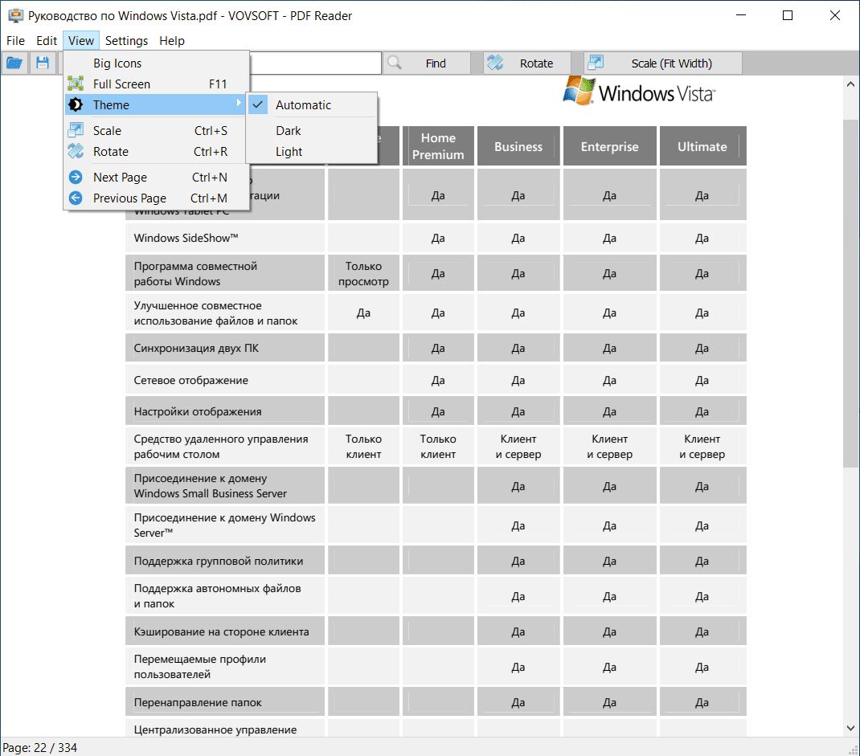Click the 'Улучшенное совместное использование' row label
860x756 pixels.
click(215, 313)
